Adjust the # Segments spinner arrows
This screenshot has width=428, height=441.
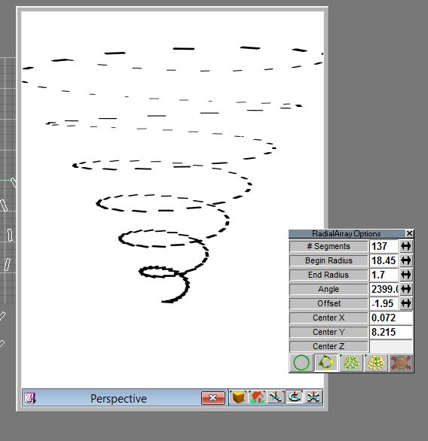point(405,246)
